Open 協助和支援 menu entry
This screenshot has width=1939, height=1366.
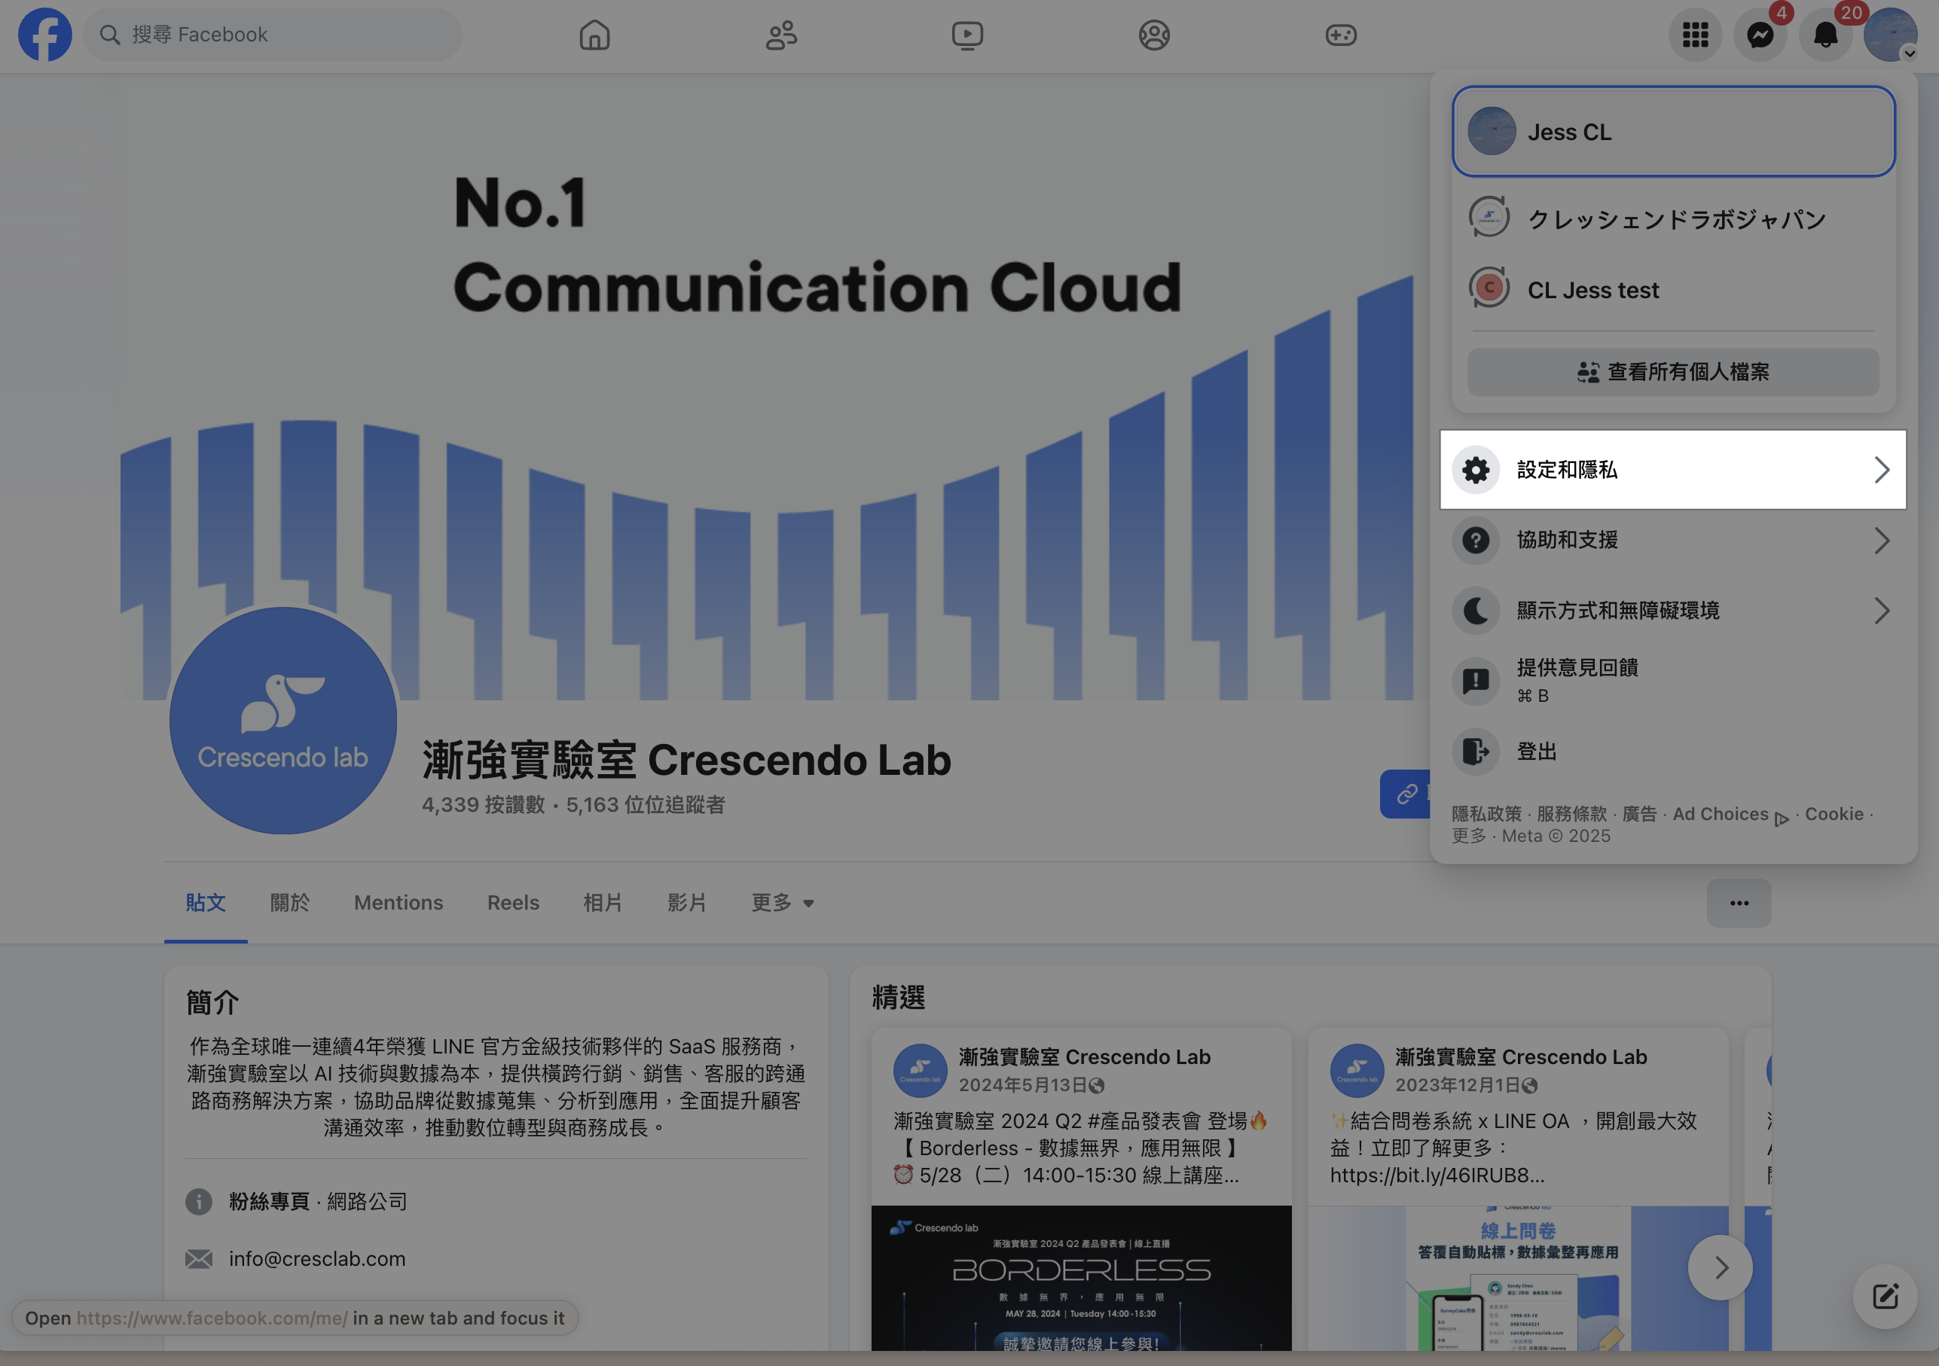tap(1674, 541)
